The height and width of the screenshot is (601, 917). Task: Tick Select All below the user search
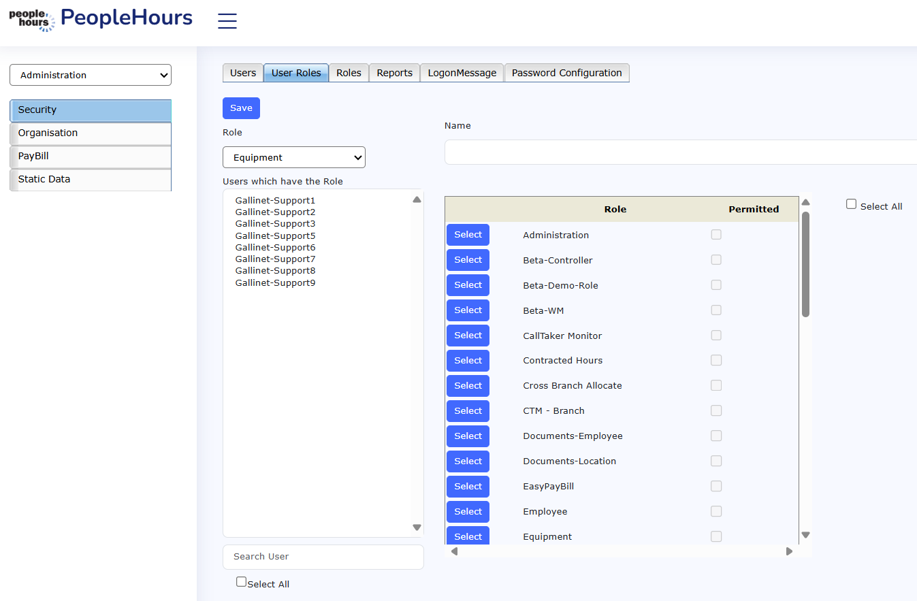pyautogui.click(x=241, y=582)
